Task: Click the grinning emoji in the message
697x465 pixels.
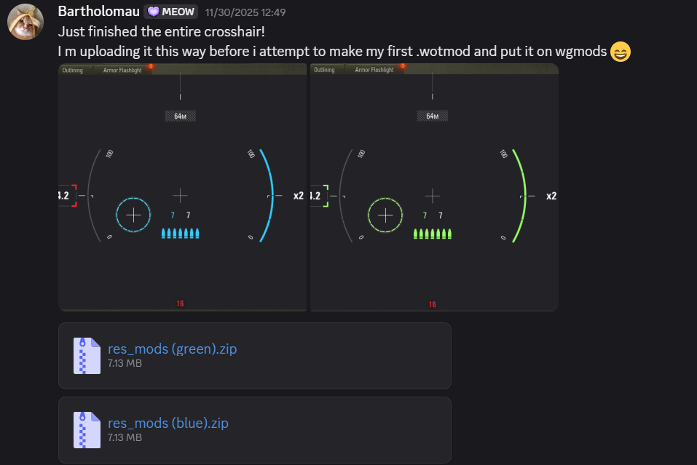Action: tap(620, 52)
